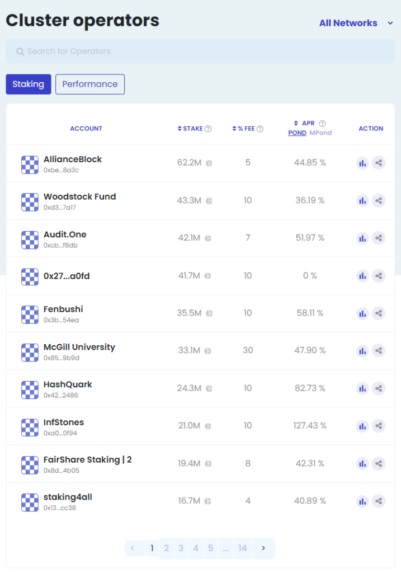Open the McGill University operator name
401x573 pixels.
coord(79,347)
